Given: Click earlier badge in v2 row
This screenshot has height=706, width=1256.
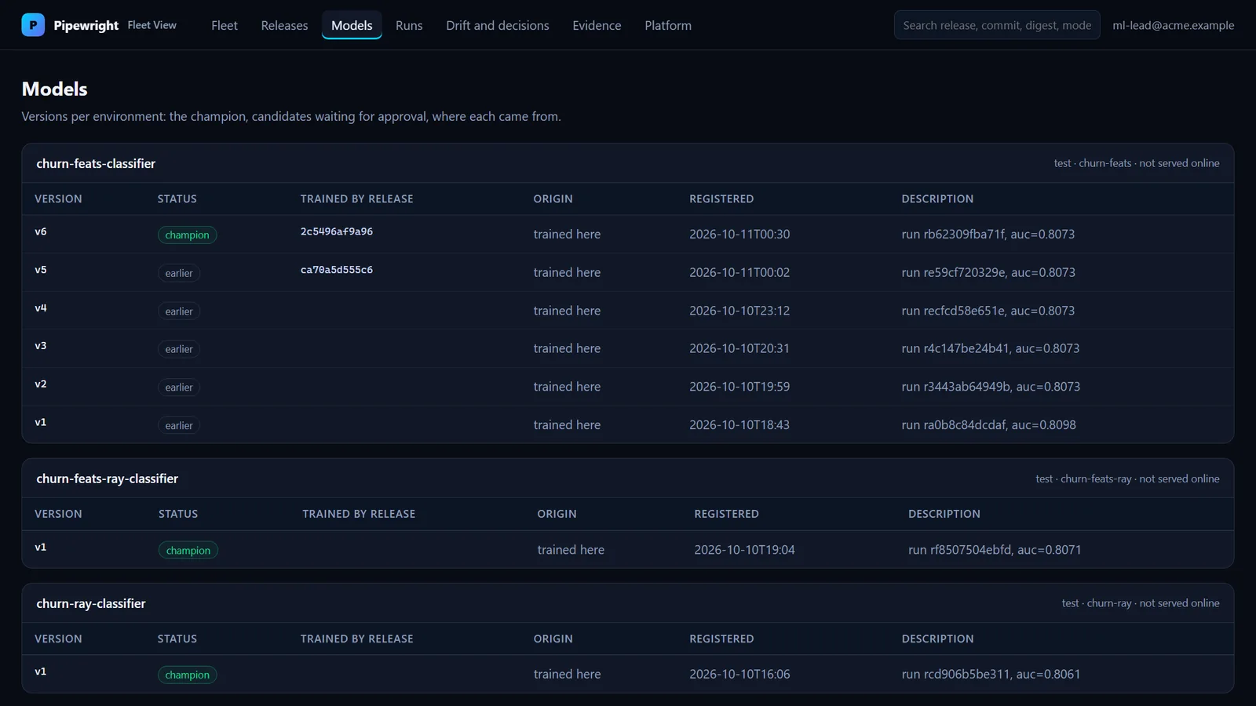Looking at the screenshot, I should (179, 388).
